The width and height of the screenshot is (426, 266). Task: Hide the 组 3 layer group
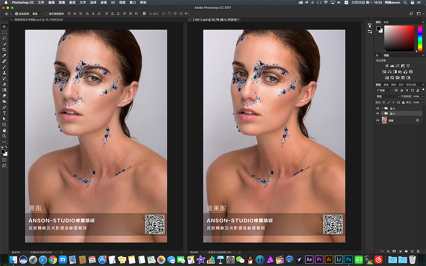378,108
